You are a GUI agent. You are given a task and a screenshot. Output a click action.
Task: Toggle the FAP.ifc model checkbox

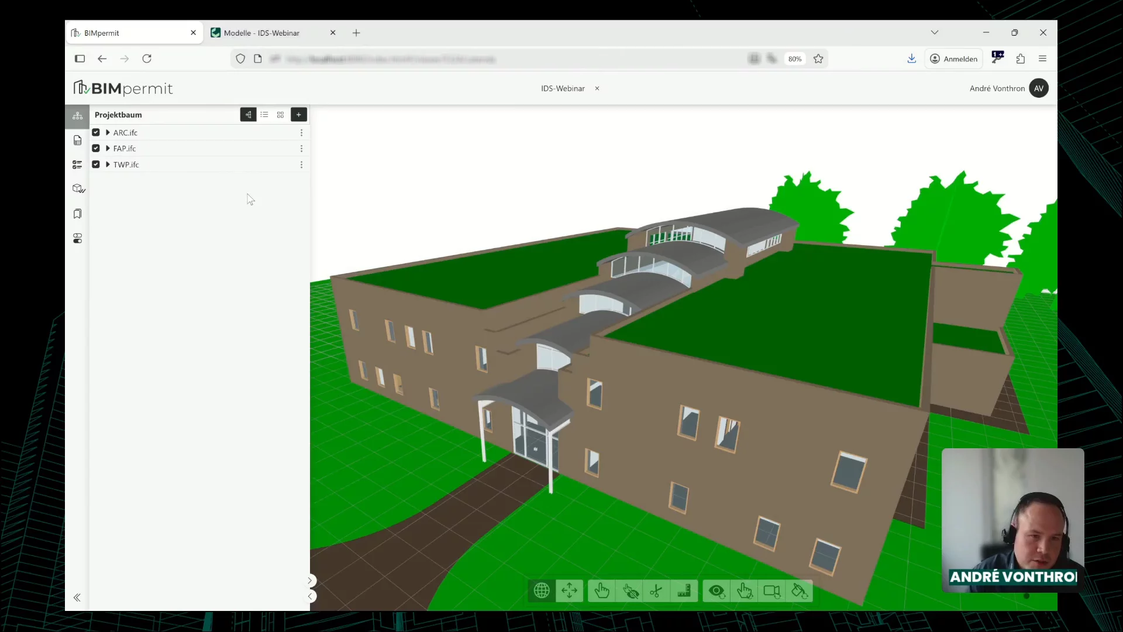click(96, 149)
